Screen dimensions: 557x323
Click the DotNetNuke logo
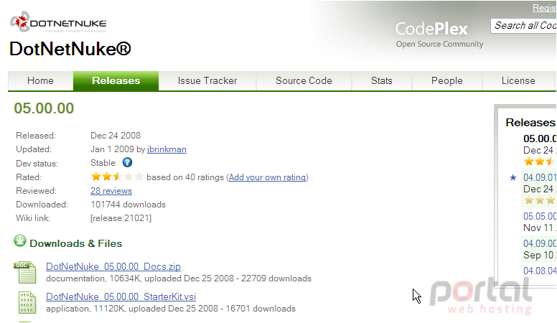[58, 22]
